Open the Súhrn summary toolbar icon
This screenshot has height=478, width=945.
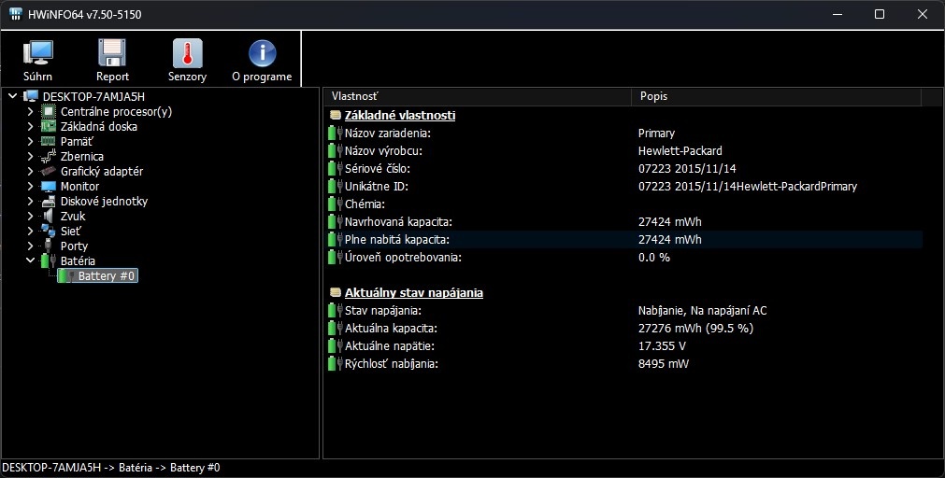tap(37, 54)
